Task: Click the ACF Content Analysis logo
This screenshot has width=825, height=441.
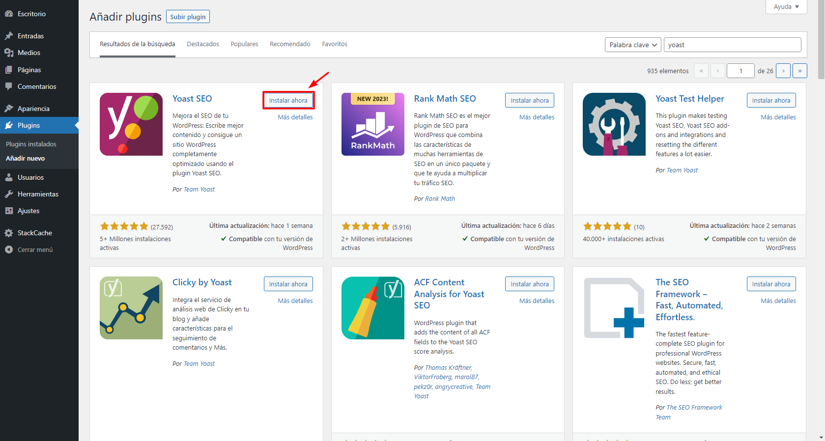Action: [373, 308]
